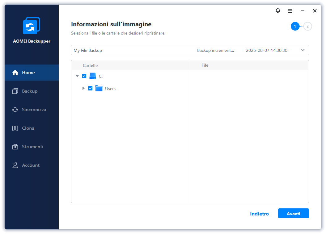Viewport: 326px width, 234px height.
Task: Click the C: drive icon
Action: click(x=93, y=76)
